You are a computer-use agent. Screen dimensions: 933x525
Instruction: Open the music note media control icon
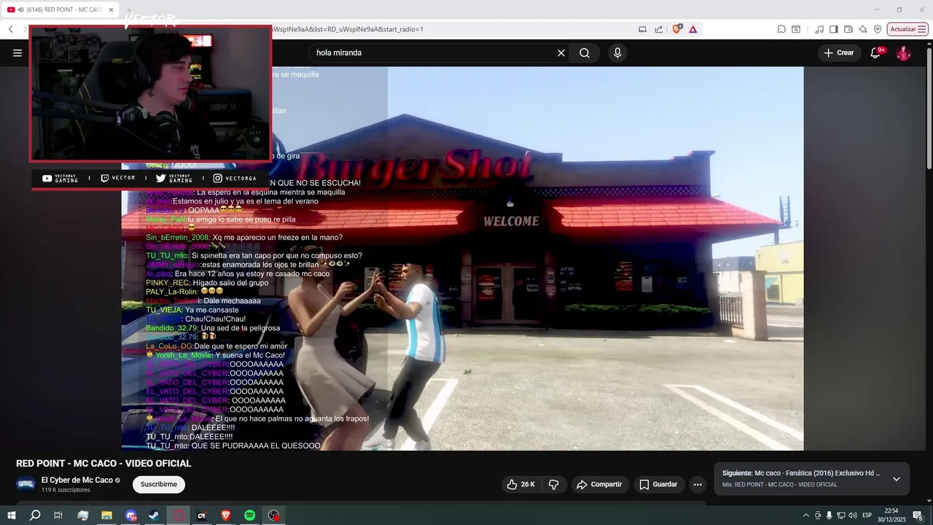pyautogui.click(x=819, y=29)
